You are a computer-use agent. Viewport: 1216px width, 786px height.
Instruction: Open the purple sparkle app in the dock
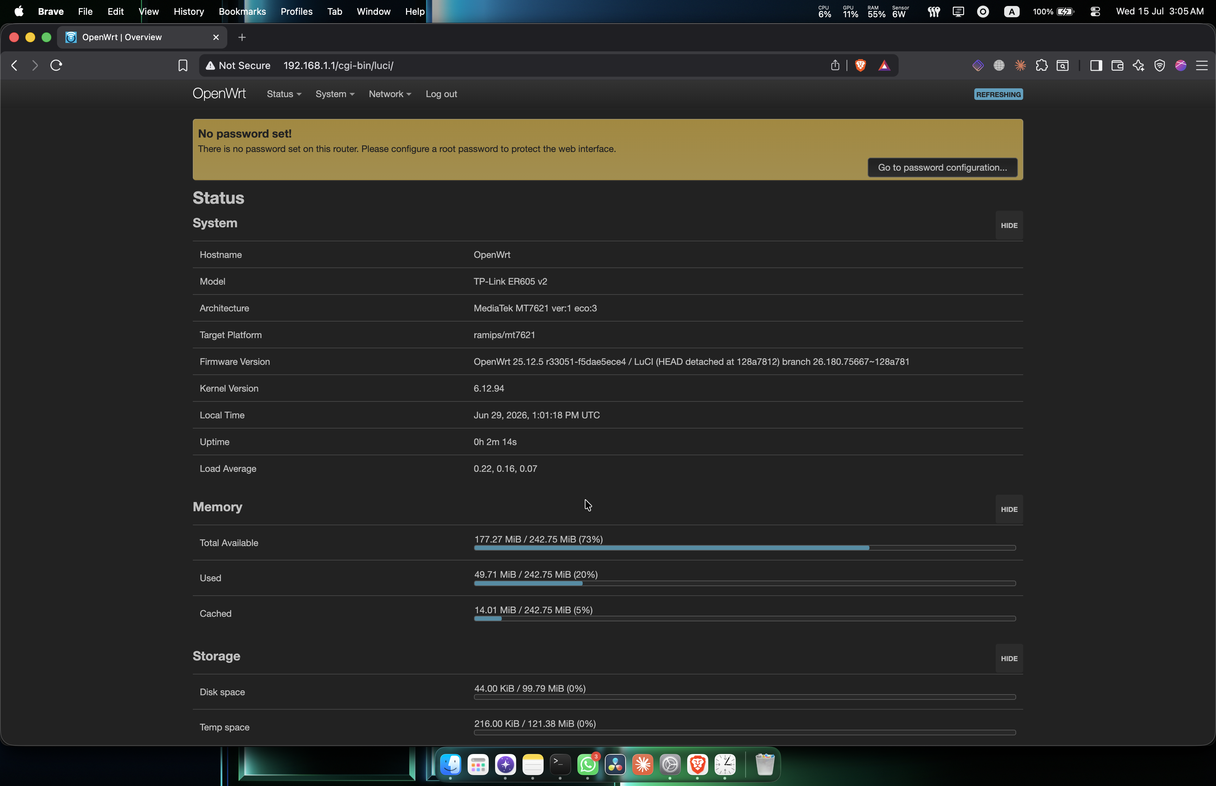(506, 765)
